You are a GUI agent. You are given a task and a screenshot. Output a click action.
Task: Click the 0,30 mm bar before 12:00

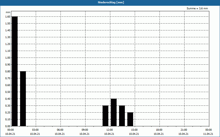106,116
